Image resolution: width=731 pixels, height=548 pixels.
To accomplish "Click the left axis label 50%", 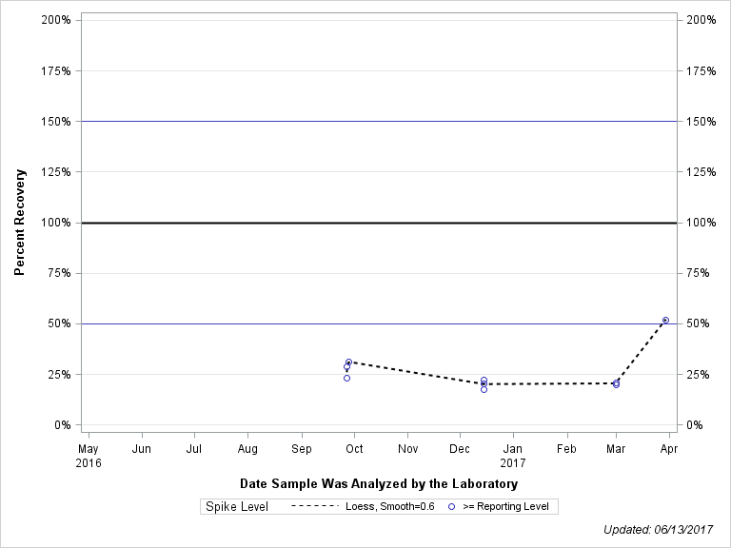I will coord(59,323).
